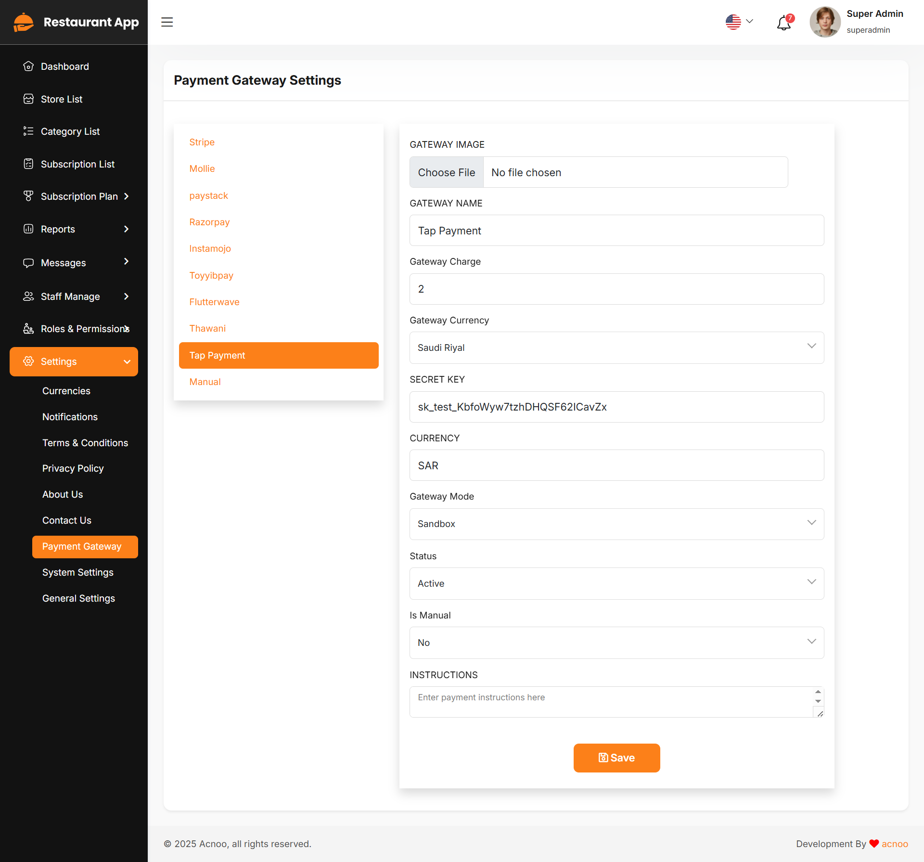Click the Super Admin profile avatar
Image resolution: width=924 pixels, height=862 pixels.
pos(825,22)
